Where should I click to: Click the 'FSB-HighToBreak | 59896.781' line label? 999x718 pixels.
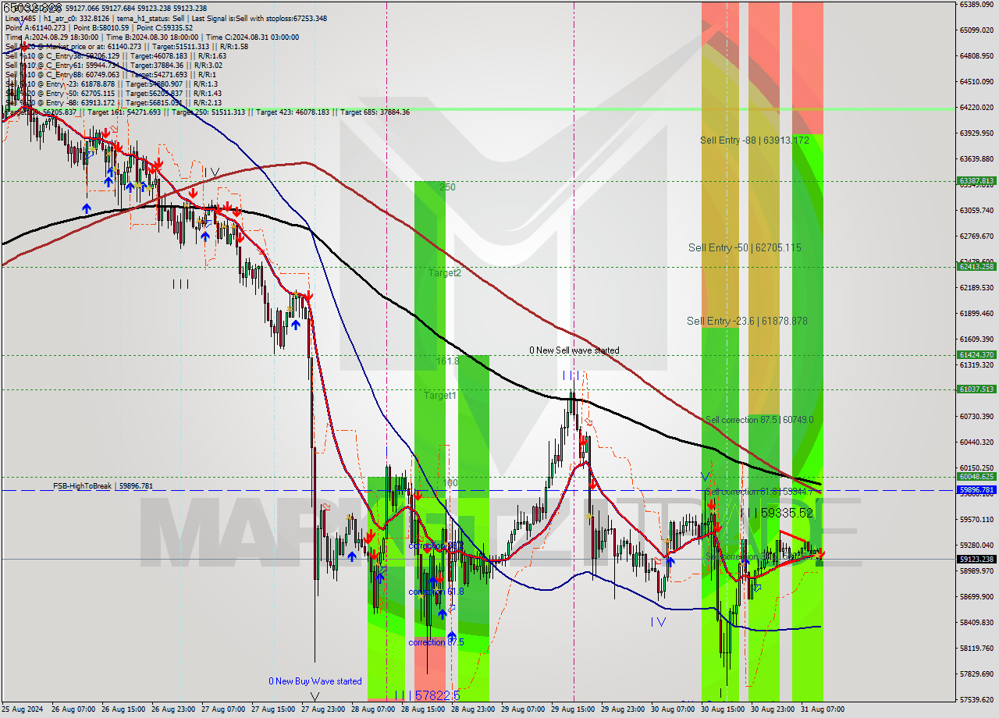click(x=103, y=486)
